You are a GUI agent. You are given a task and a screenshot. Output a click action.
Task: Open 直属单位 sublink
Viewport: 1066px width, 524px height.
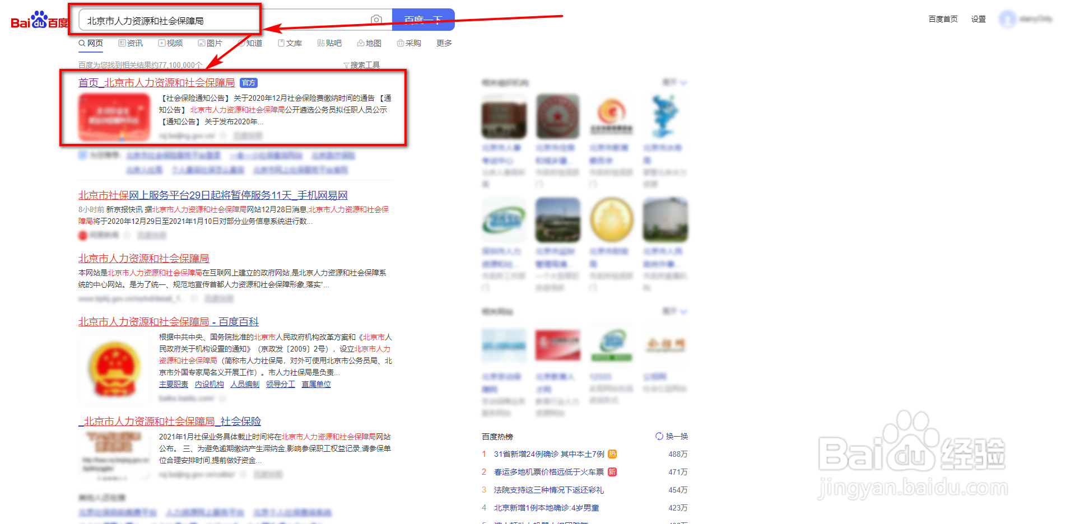pyautogui.click(x=316, y=384)
